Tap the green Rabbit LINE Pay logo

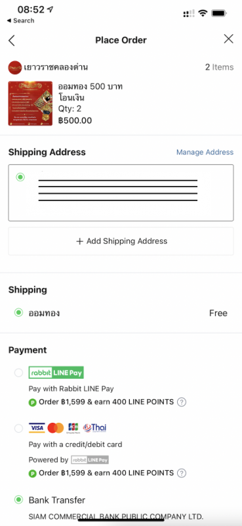point(56,372)
